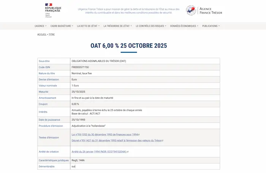Click the value RegS, 144A
The width and height of the screenshot is (266, 173).
pyautogui.click(x=78, y=160)
